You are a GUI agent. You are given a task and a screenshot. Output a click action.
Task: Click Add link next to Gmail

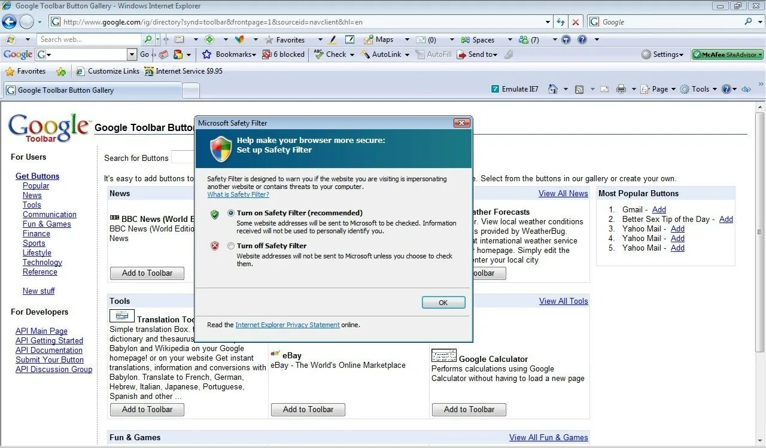pyautogui.click(x=659, y=209)
